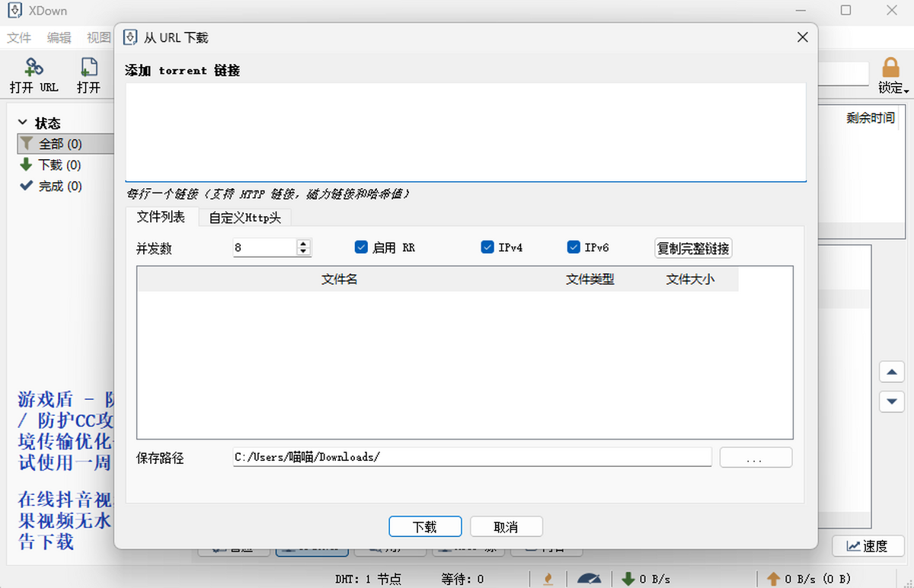Click the 保存路径 input field
Image resolution: width=914 pixels, height=588 pixels.
(x=472, y=457)
